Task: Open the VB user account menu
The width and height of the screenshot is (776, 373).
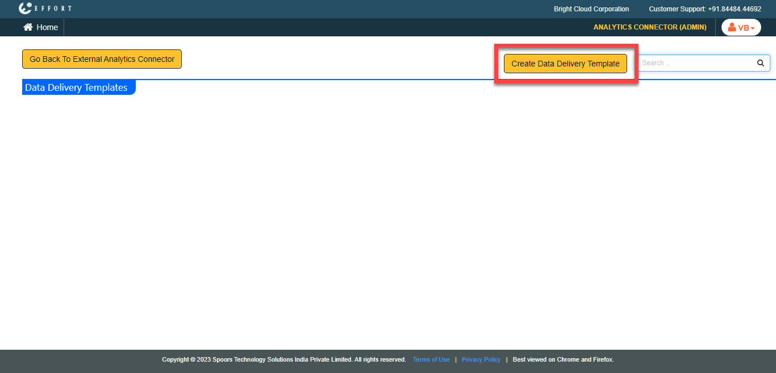Action: [x=741, y=27]
